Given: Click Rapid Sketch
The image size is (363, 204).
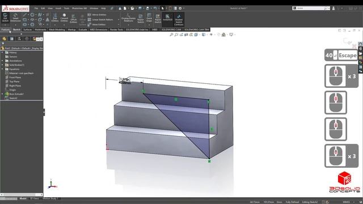Looking at the screenshot, I should pyautogui.click(x=158, y=18).
